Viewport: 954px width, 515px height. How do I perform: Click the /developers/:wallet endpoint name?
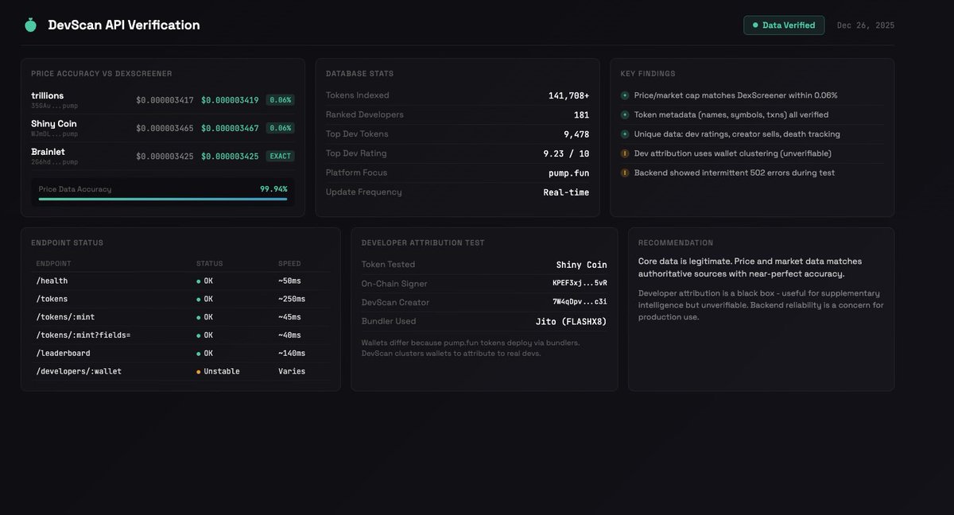79,371
